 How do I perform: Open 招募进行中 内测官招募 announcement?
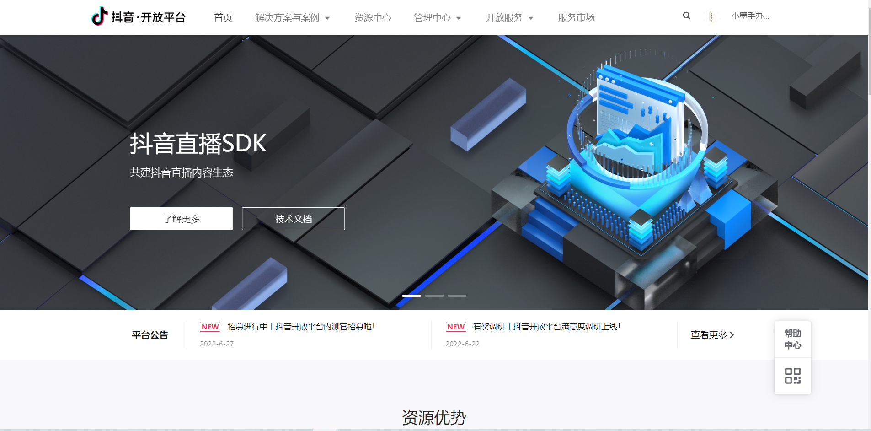[x=301, y=327]
